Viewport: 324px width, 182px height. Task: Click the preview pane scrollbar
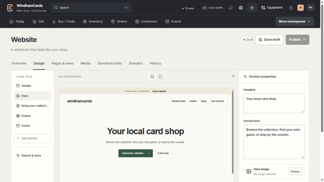click(233, 132)
